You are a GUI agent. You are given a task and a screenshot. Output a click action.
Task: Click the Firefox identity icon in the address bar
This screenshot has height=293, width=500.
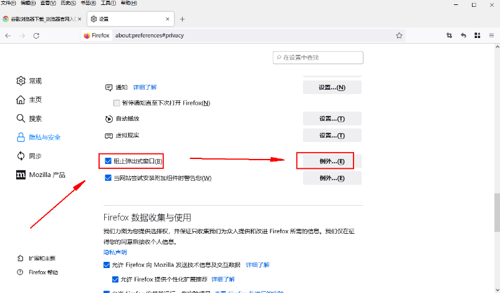coord(87,36)
